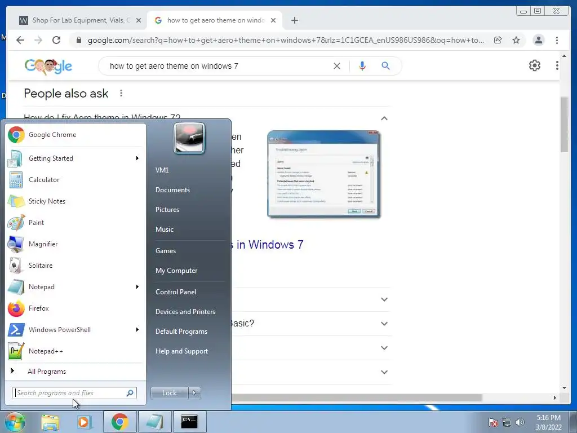
Task: Open People also ask options menu
Action: [x=121, y=94]
